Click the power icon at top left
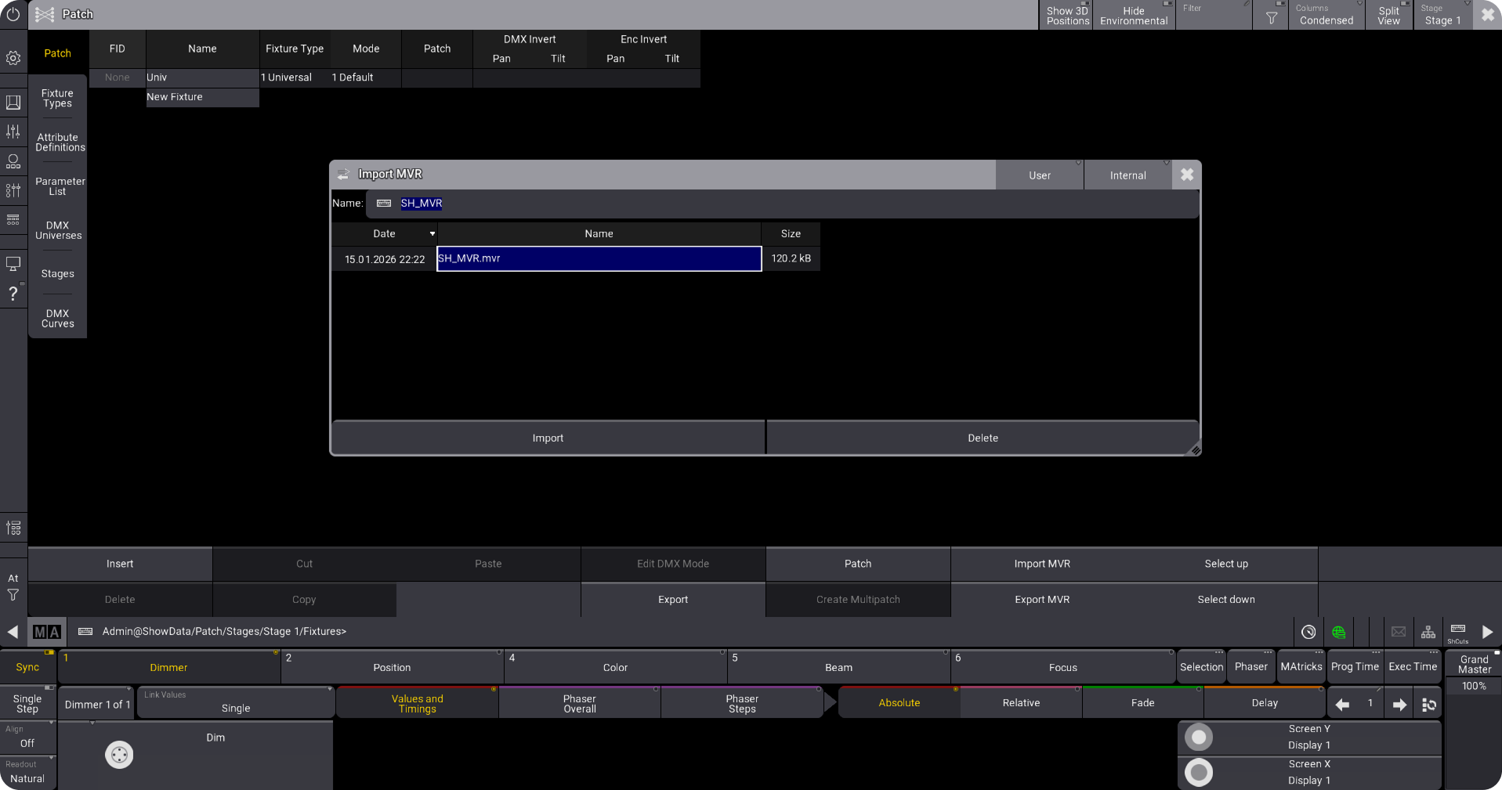 (13, 14)
